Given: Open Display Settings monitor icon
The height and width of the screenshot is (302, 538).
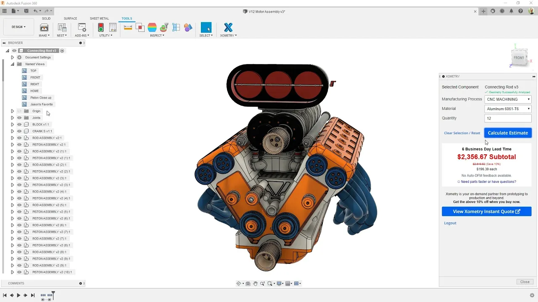Looking at the screenshot, I should click(x=280, y=284).
